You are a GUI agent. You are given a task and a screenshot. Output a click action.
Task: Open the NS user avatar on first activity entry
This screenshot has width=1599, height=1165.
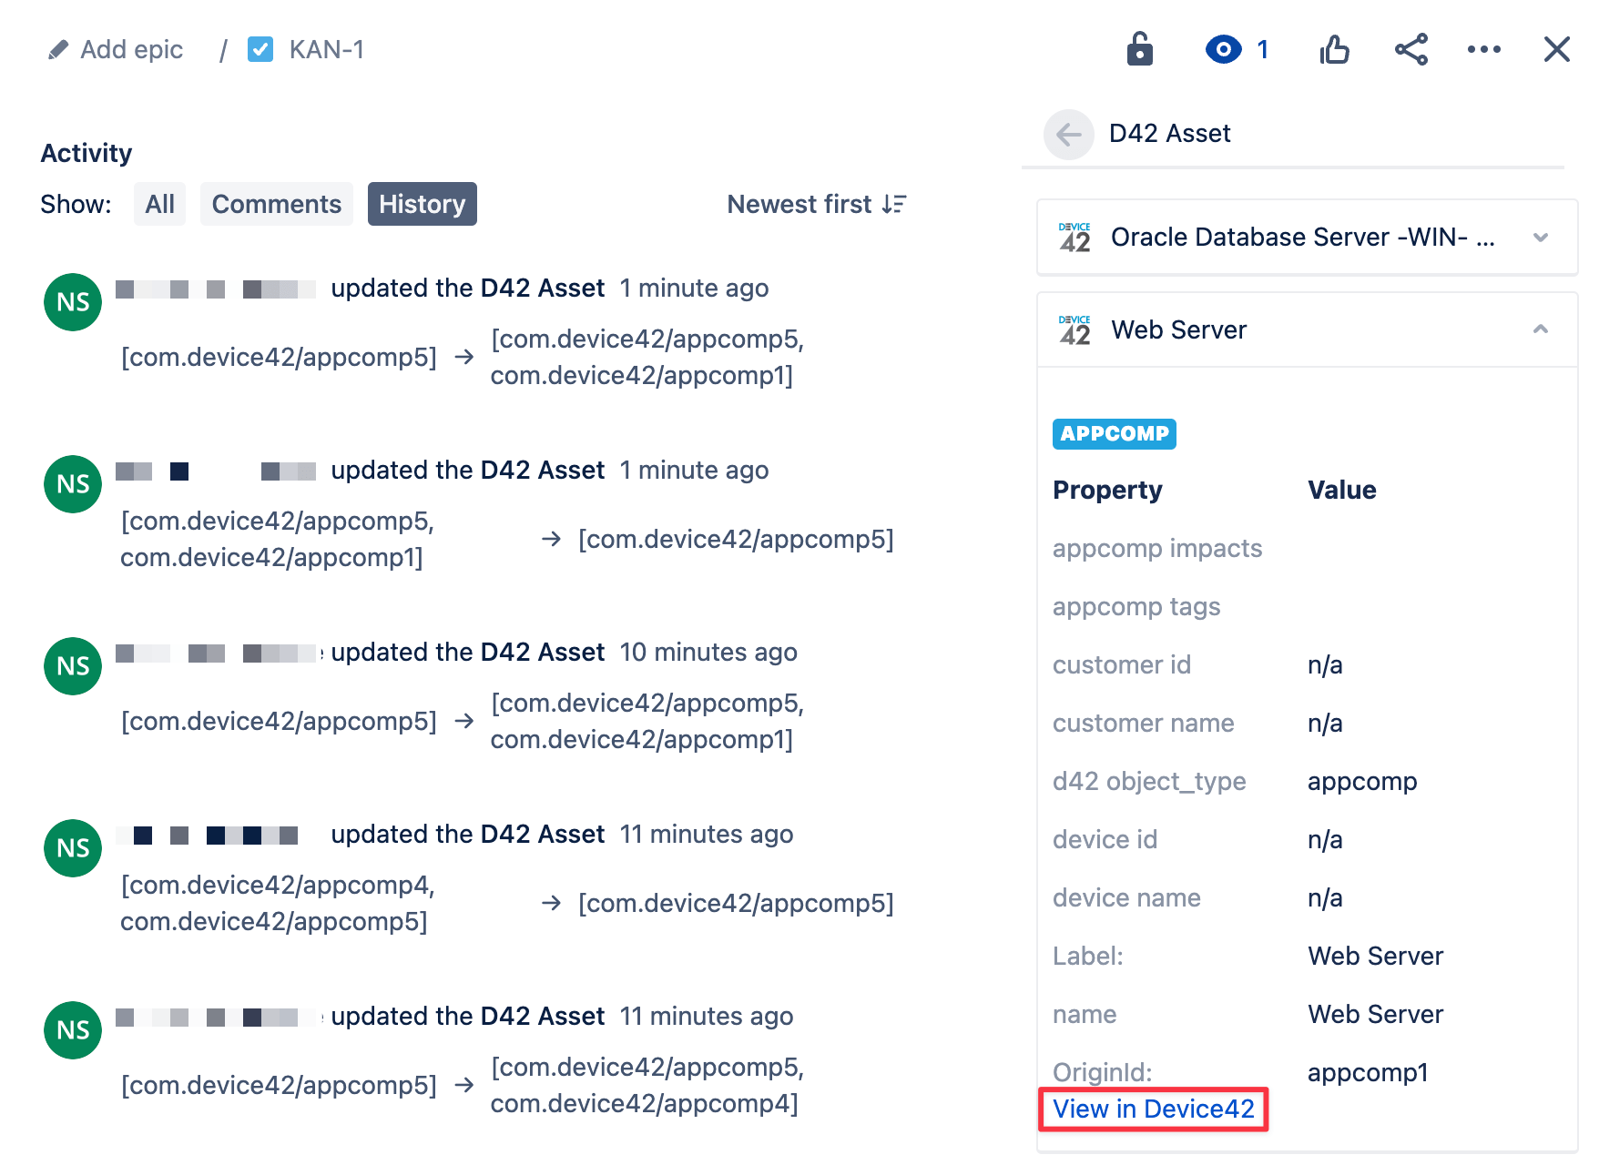(72, 301)
